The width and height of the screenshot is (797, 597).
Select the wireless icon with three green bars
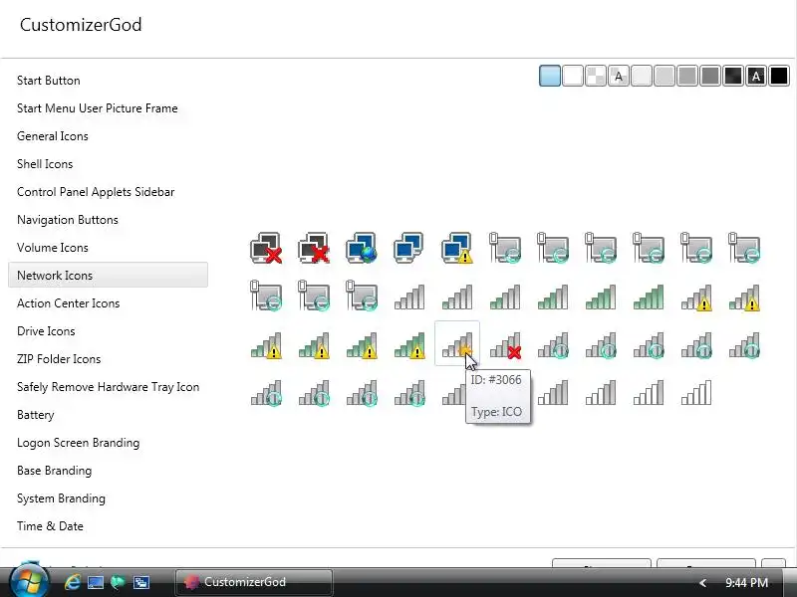(x=553, y=297)
